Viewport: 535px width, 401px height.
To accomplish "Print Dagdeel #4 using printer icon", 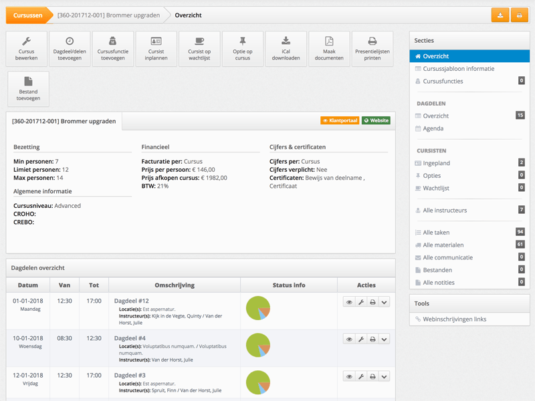I will [372, 340].
